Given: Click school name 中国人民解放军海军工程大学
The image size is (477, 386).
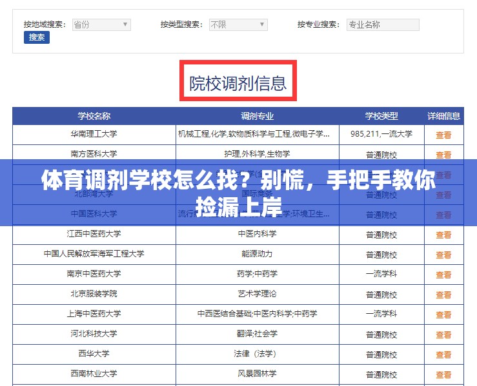Looking at the screenshot, I should click(94, 254).
